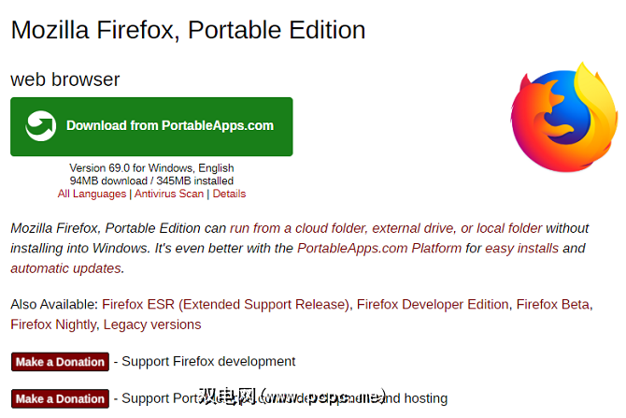Open Firefox Developer Edition link

(x=433, y=305)
